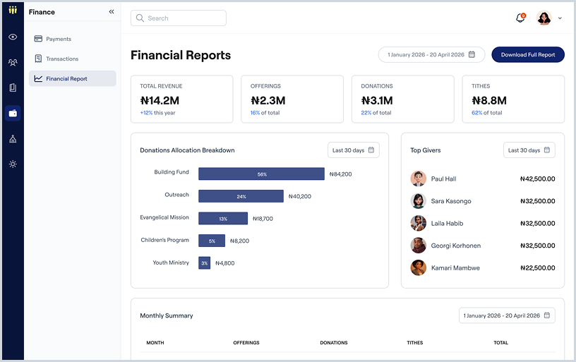Click the OFFERINGS column header
The width and height of the screenshot is (576, 362).
(x=246, y=342)
